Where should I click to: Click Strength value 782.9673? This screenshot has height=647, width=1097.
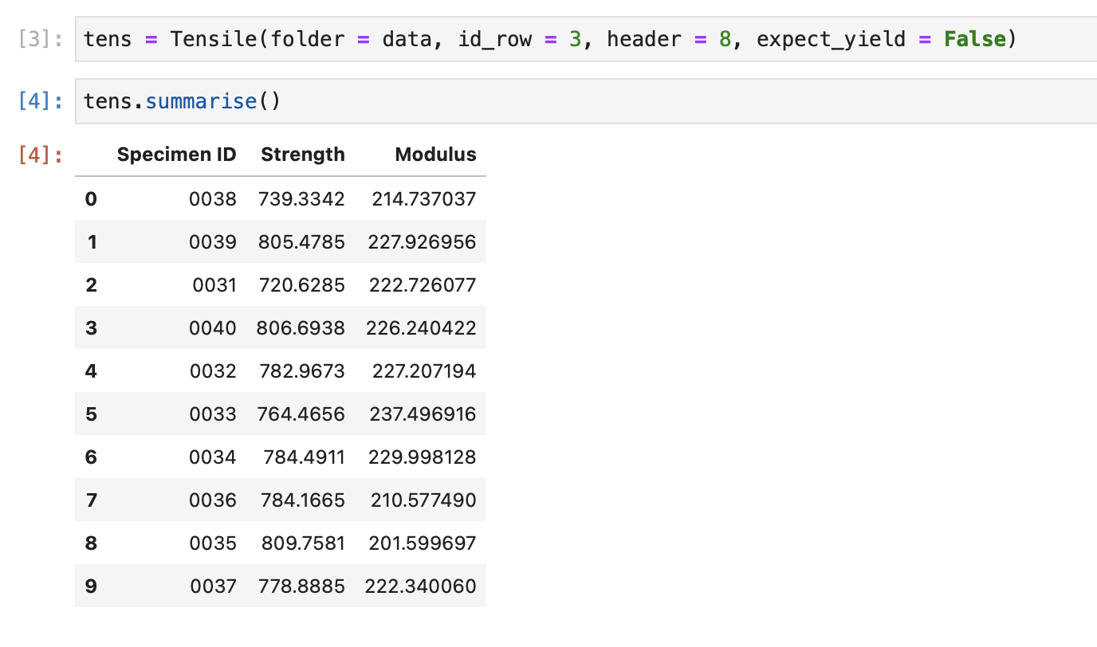click(x=301, y=371)
